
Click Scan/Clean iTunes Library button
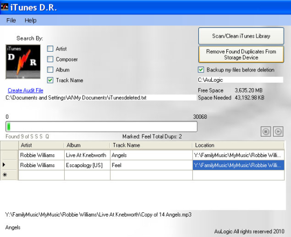click(x=241, y=36)
